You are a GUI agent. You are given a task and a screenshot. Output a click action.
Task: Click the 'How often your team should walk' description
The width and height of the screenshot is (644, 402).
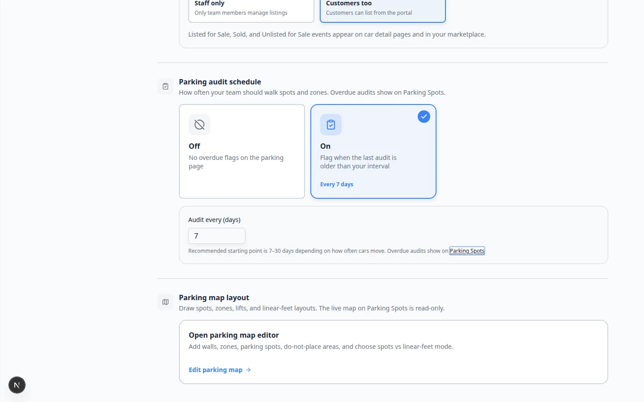click(x=312, y=92)
